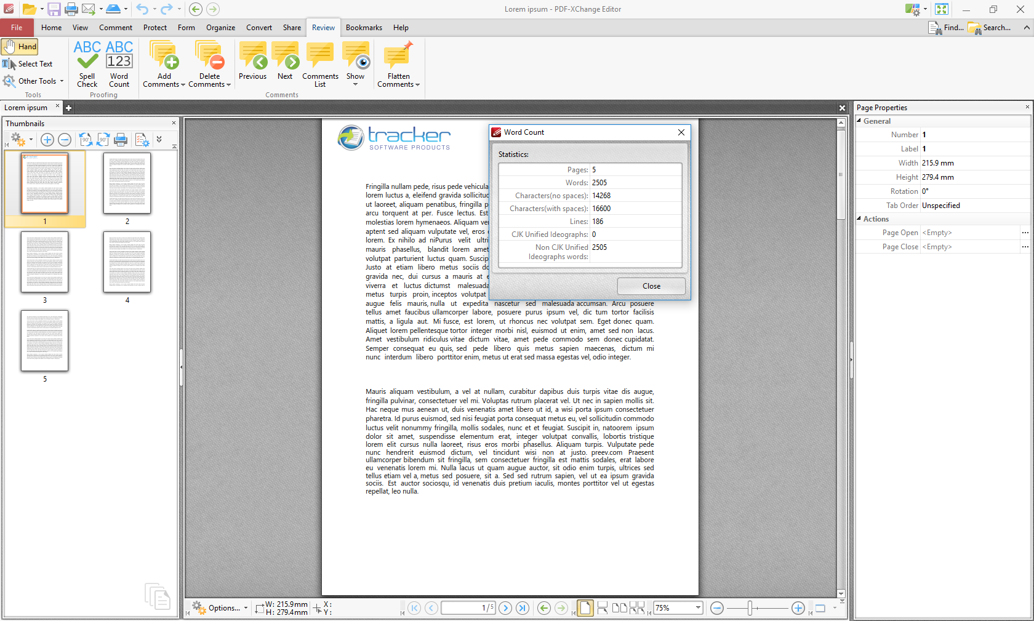Jump to the Next comment
The width and height of the screenshot is (1034, 621).
click(x=285, y=61)
